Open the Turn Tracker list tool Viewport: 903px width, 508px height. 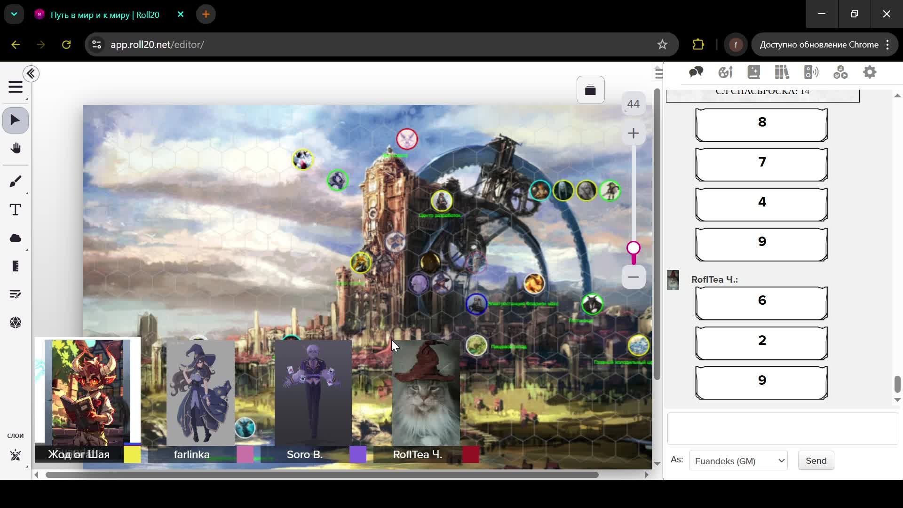pos(15,294)
